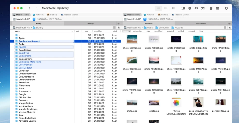Switch to the Desktop tab in left panel
239x123 pixels.
tap(90, 24)
